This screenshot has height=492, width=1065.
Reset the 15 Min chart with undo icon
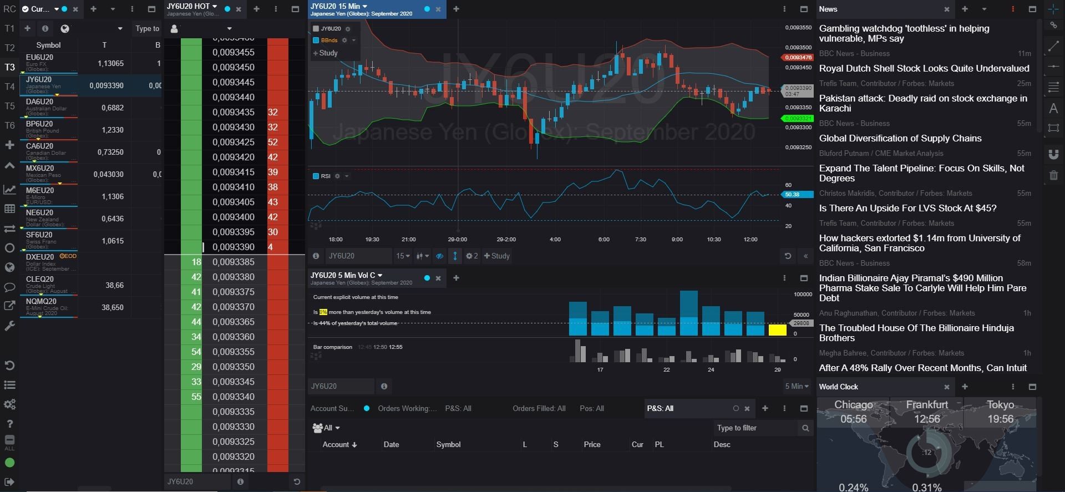point(787,256)
